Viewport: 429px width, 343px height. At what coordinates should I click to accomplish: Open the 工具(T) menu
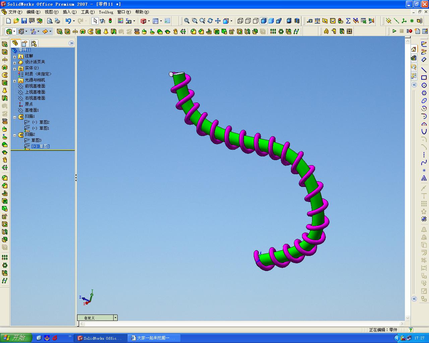point(88,12)
